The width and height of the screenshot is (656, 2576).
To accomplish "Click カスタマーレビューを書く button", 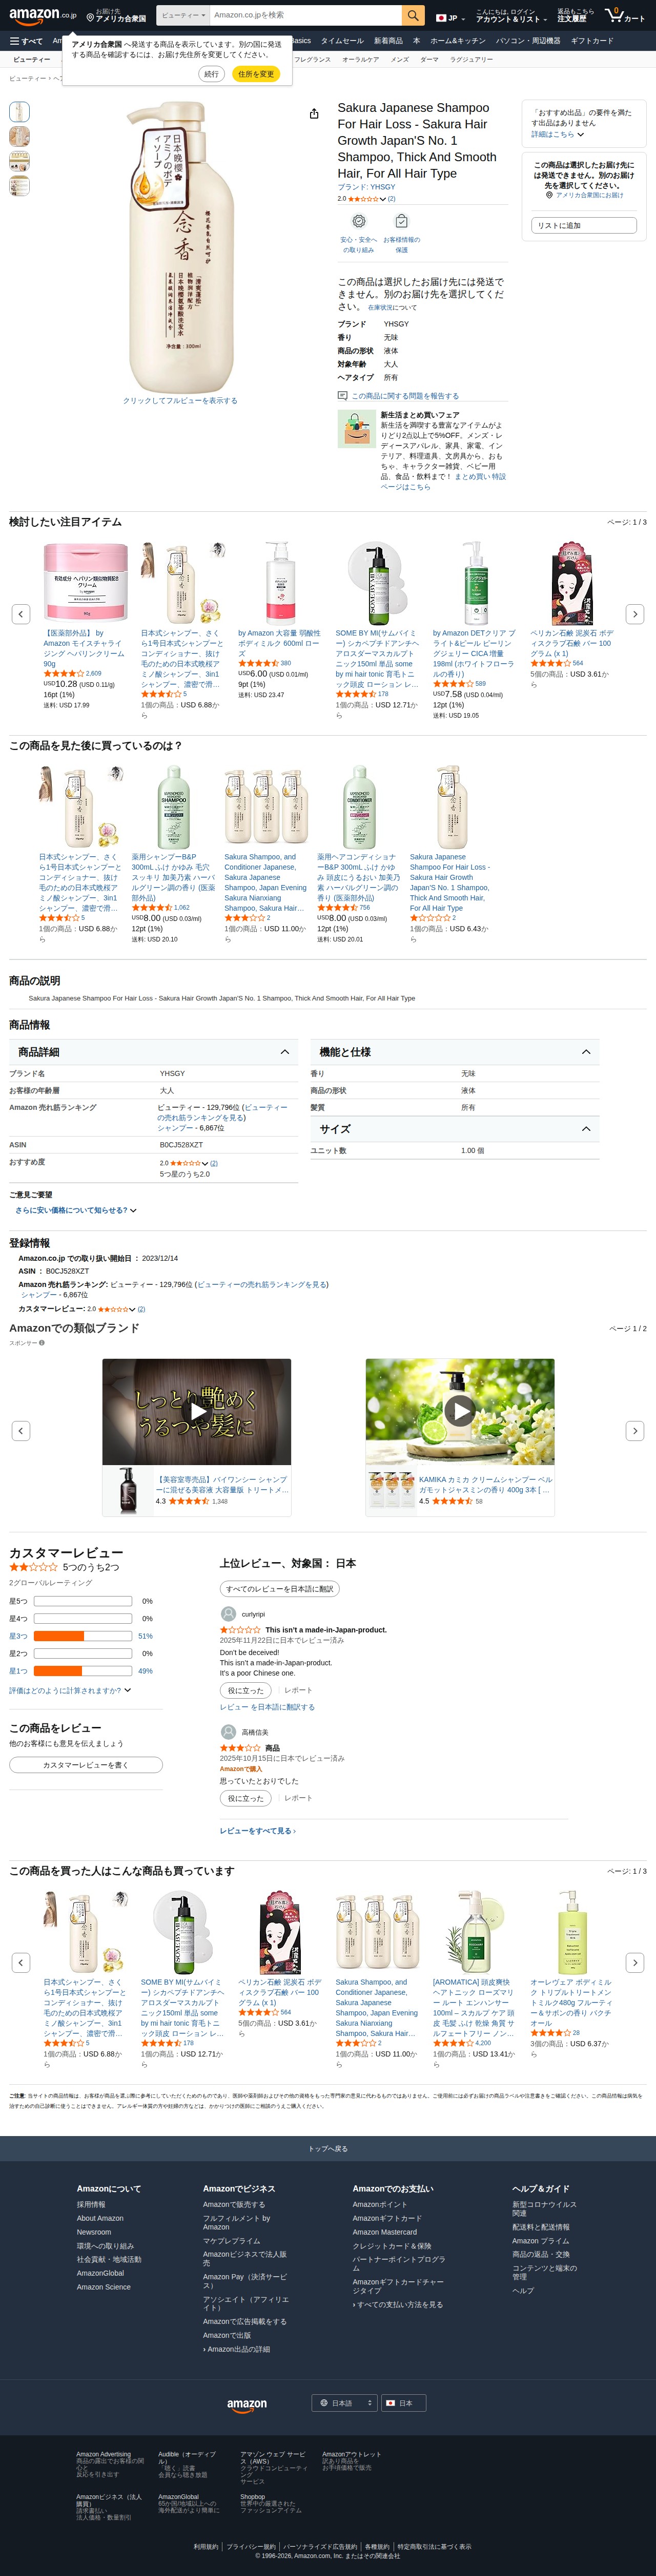I will (86, 1765).
